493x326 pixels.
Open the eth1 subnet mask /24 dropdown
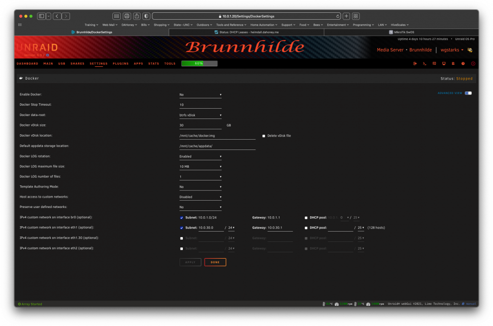(x=231, y=228)
